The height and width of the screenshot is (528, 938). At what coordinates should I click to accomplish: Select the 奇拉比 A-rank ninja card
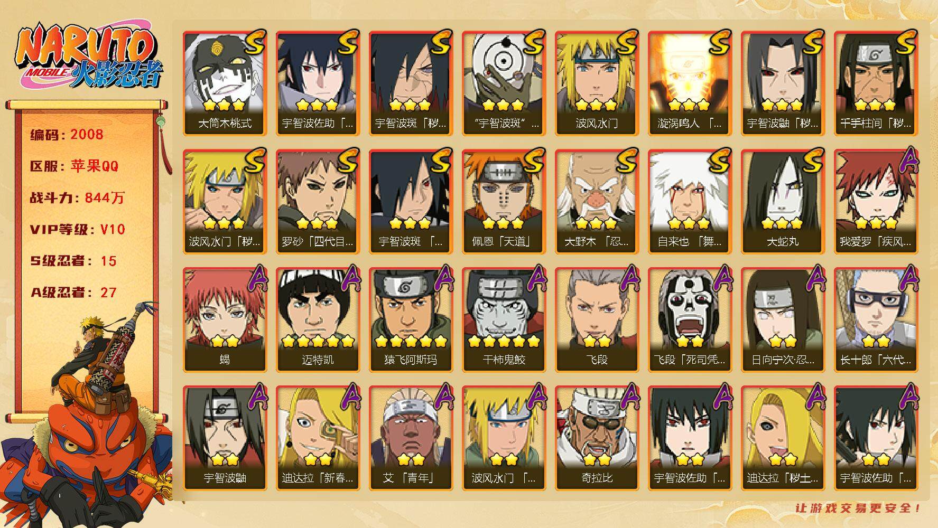tap(597, 438)
